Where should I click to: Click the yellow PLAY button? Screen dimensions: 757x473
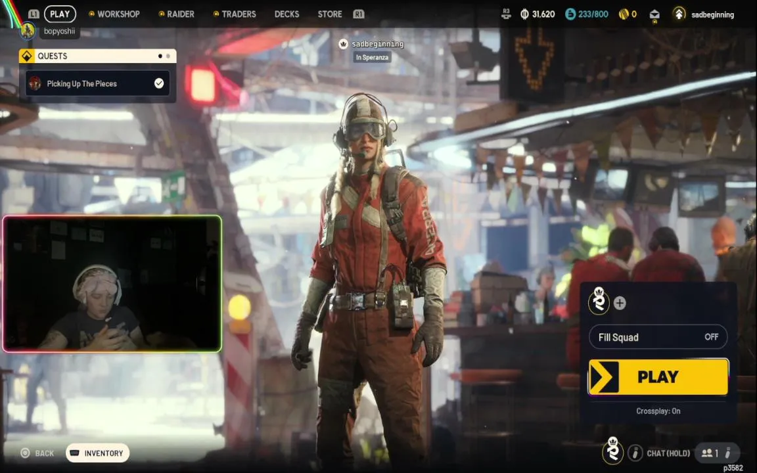click(658, 376)
